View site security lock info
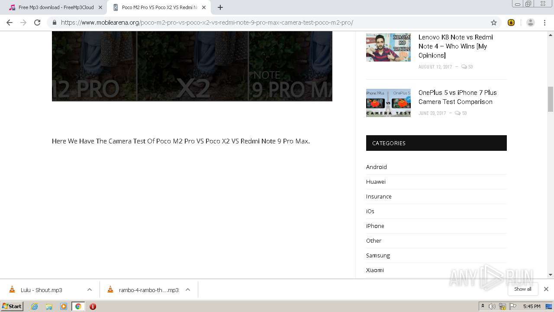The image size is (554, 312). coord(54,23)
